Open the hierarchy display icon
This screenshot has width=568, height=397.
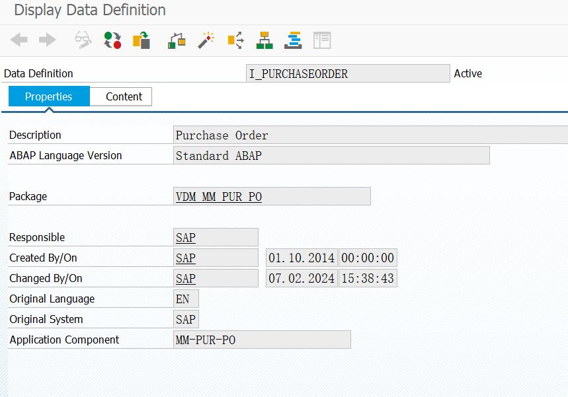pyautogui.click(x=264, y=40)
